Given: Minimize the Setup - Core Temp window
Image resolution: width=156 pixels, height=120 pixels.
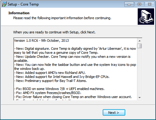Looking at the screenshot, I should point(129,4).
